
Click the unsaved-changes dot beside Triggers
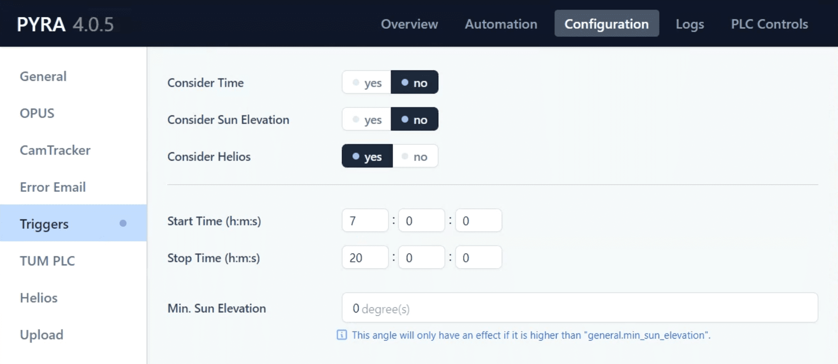tap(123, 223)
